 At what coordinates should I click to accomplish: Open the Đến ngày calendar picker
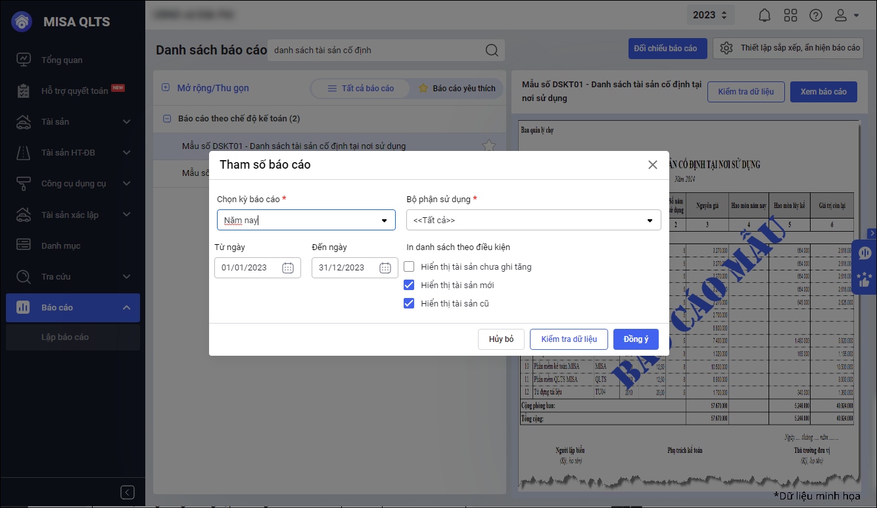[x=385, y=268]
